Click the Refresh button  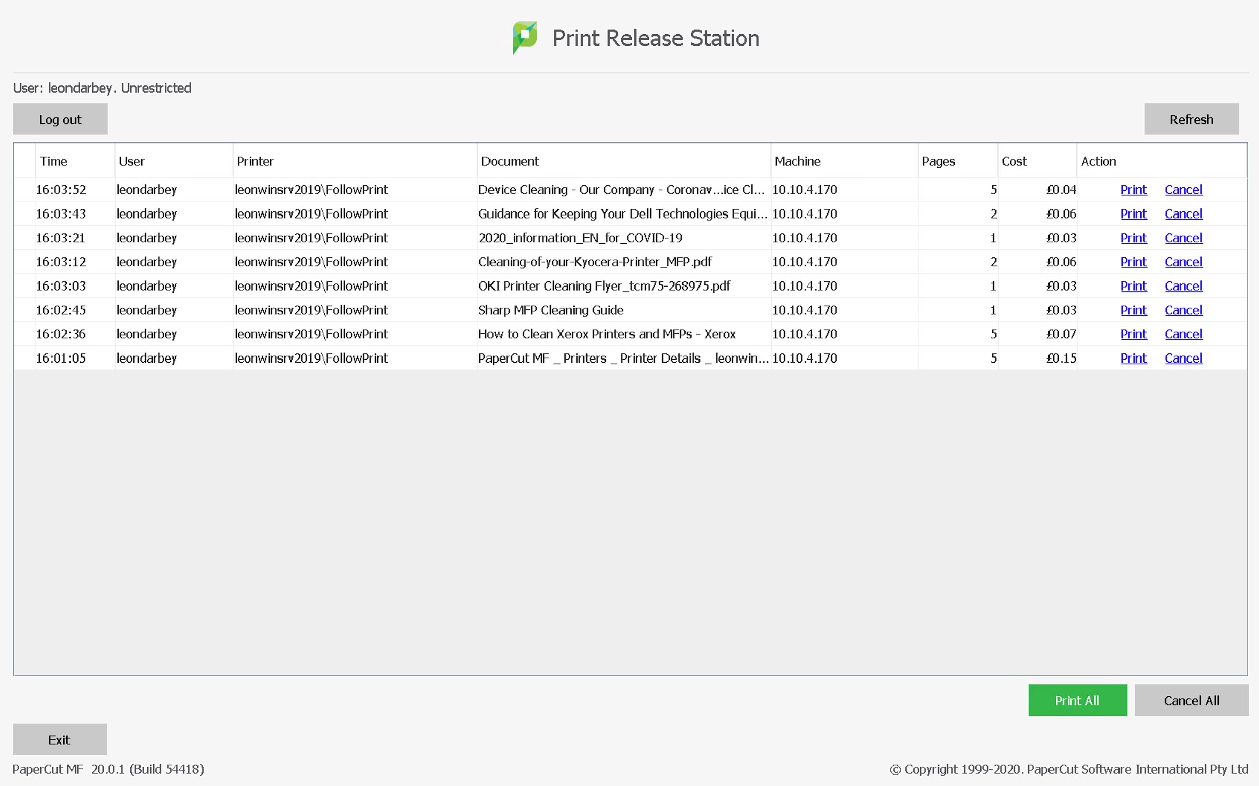click(1191, 119)
